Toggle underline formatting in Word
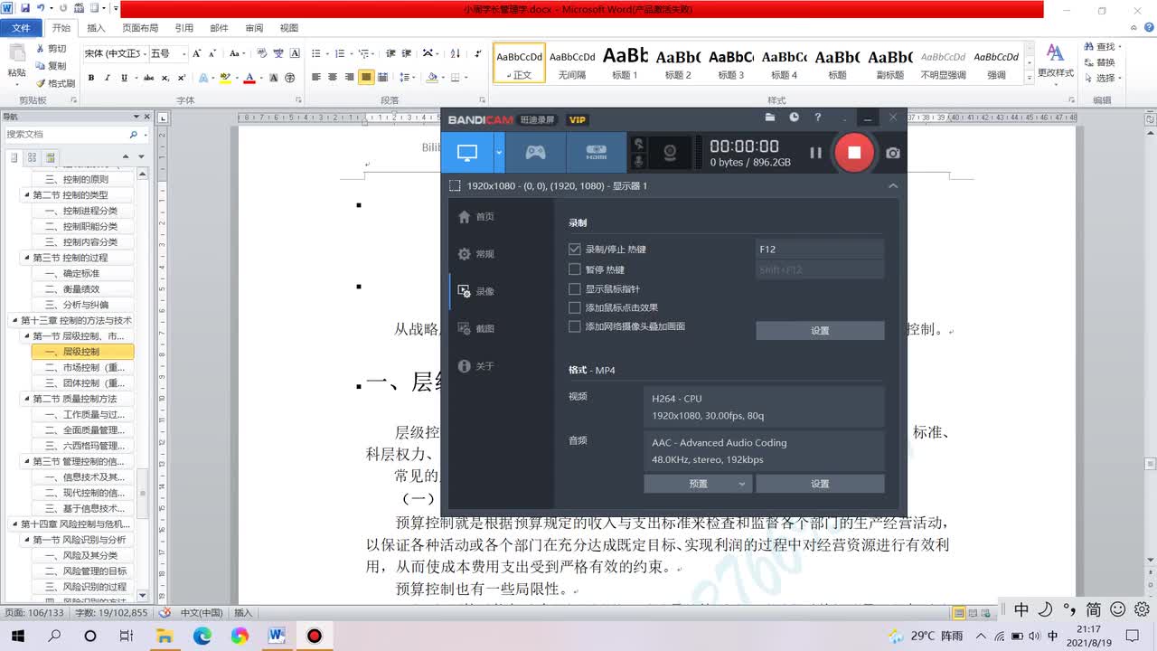The width and height of the screenshot is (1157, 651). point(124,78)
